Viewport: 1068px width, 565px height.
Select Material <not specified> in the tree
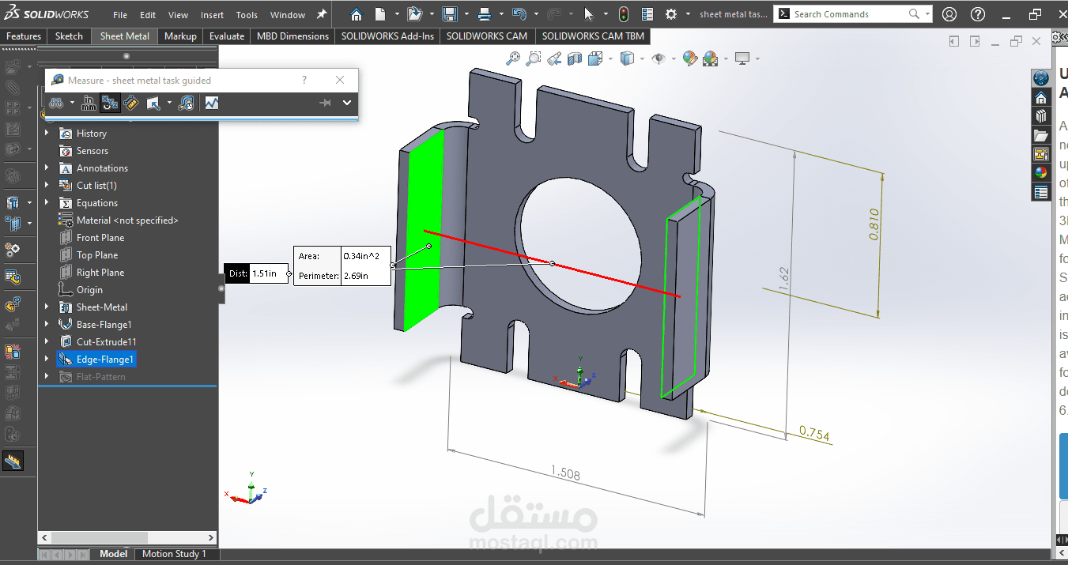(127, 220)
